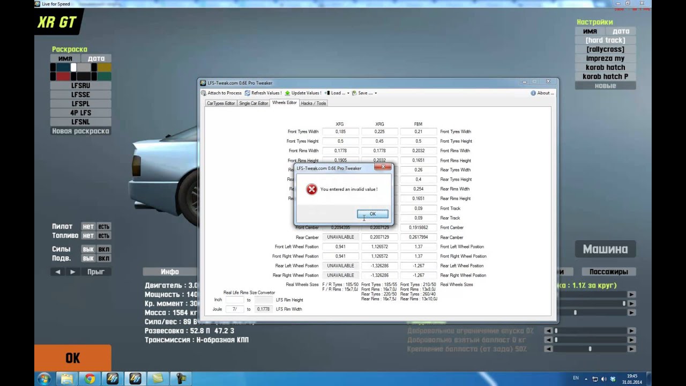Image resolution: width=686 pixels, height=386 pixels.
Task: Open the last pinned taskbar app icon
Action: pyautogui.click(x=181, y=378)
